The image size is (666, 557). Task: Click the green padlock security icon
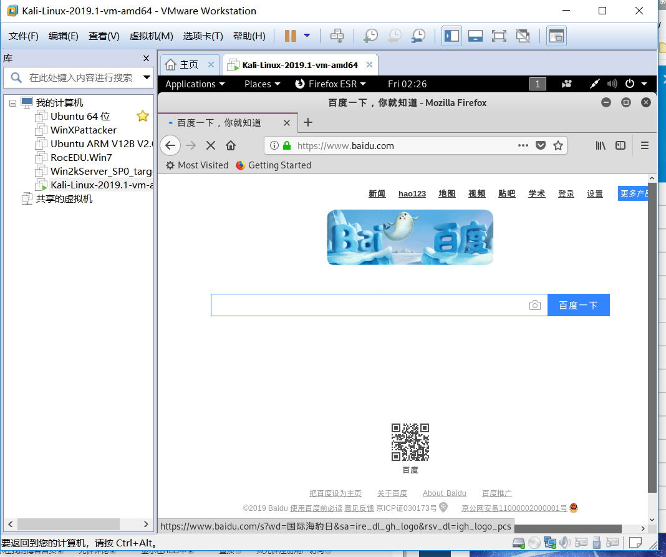coord(287,146)
